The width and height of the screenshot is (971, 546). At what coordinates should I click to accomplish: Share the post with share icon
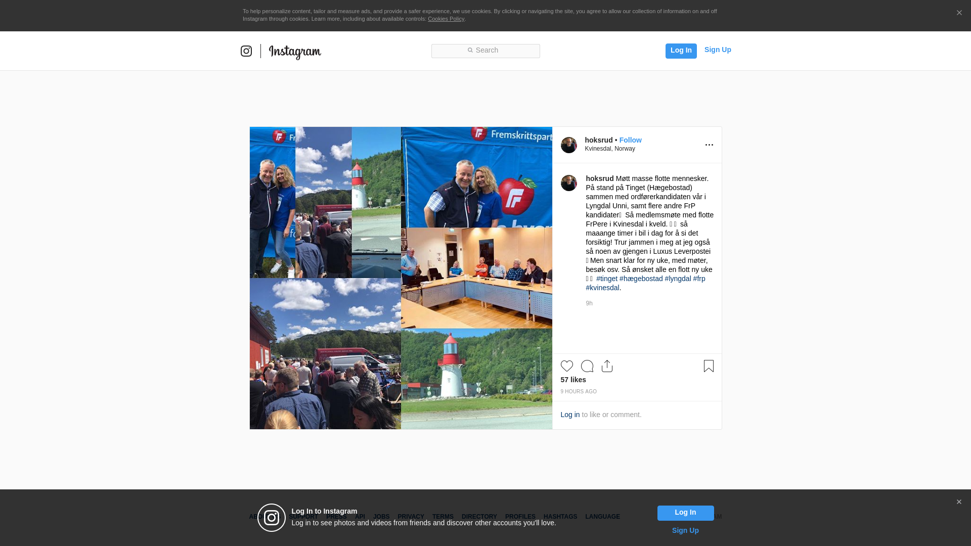point(607,366)
